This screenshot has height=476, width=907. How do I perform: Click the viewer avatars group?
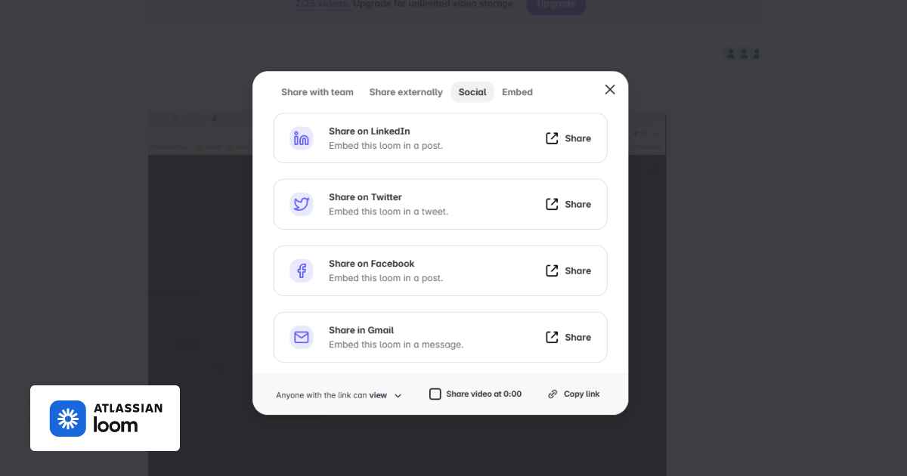click(742, 54)
